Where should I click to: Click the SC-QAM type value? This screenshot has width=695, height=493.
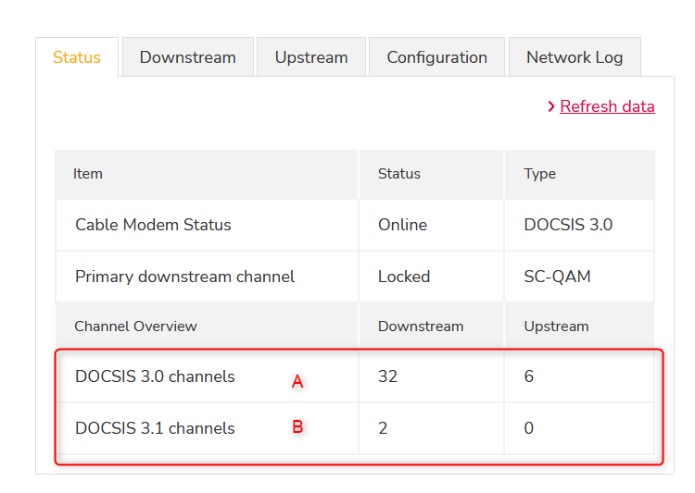(x=557, y=277)
